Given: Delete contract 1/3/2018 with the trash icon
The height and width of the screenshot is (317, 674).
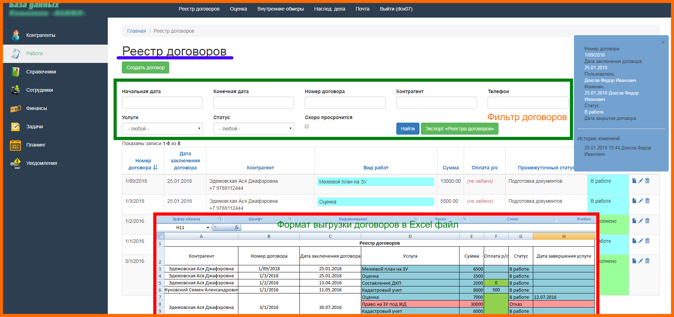Looking at the screenshot, I should 647,201.
